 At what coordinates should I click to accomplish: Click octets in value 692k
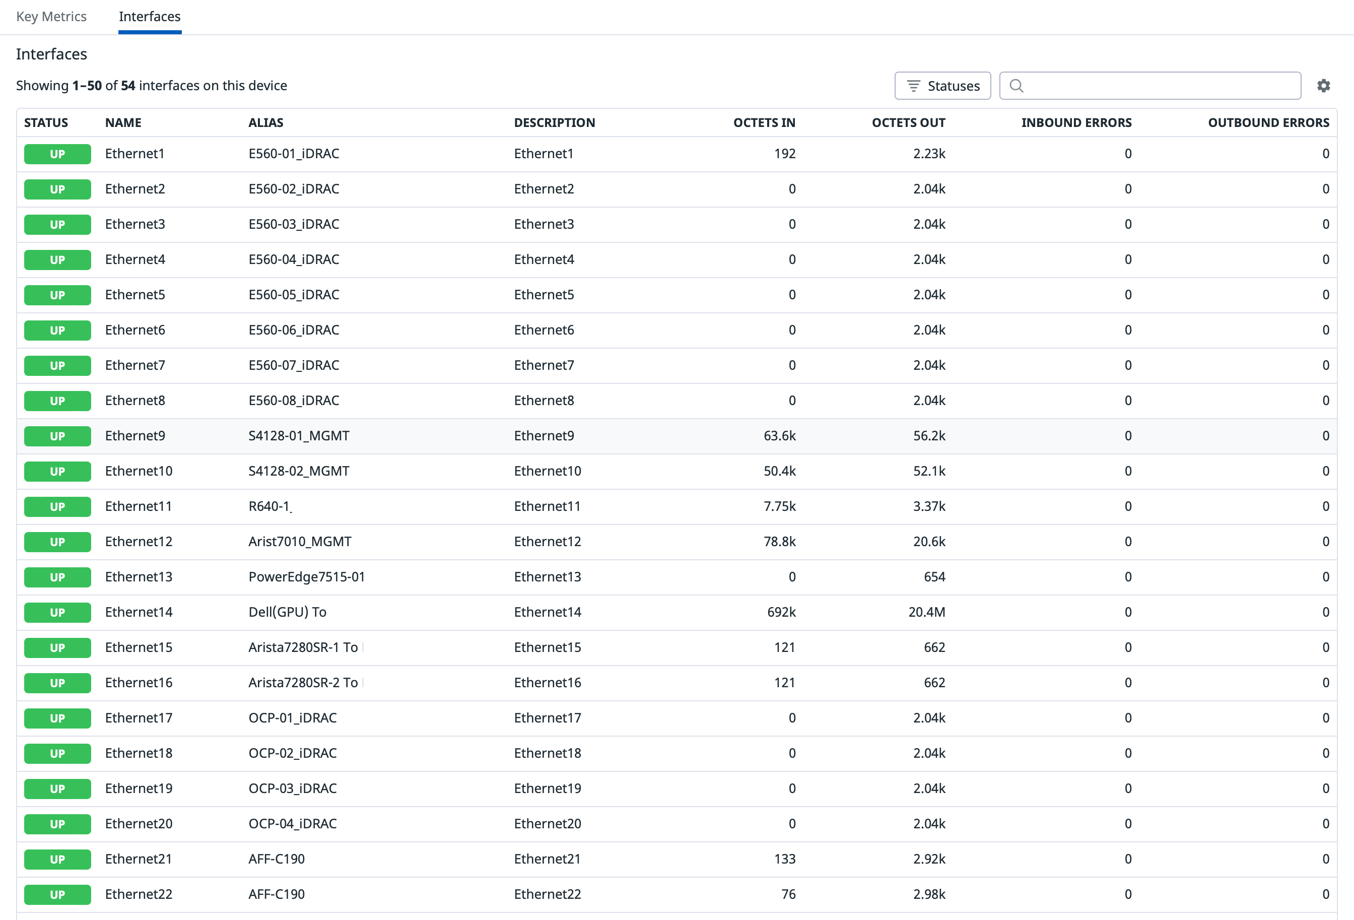[781, 612]
